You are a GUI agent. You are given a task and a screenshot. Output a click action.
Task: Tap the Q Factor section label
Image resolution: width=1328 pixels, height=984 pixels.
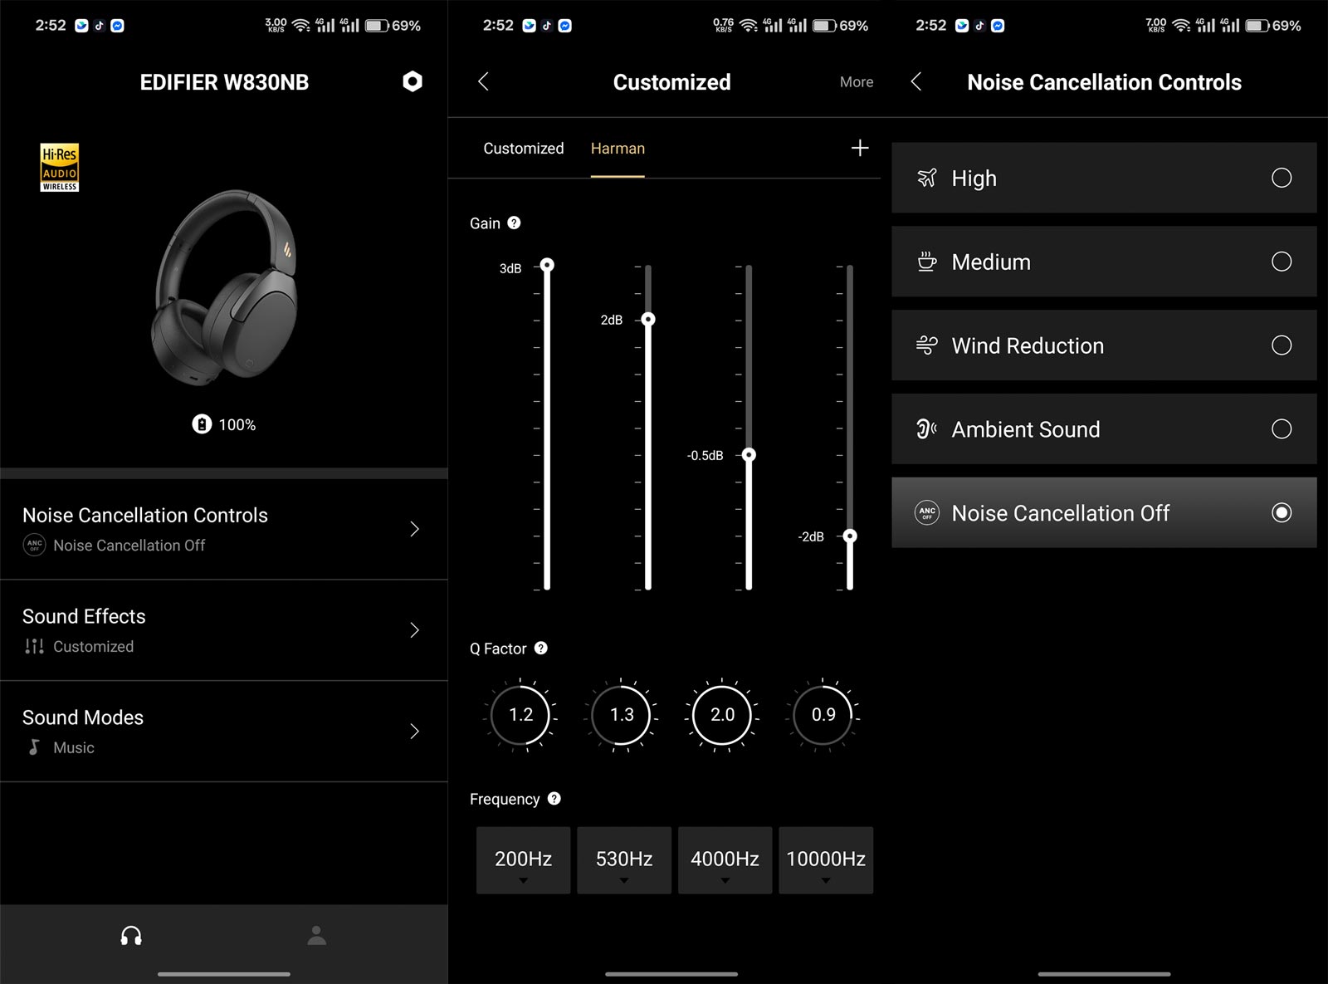tap(498, 649)
